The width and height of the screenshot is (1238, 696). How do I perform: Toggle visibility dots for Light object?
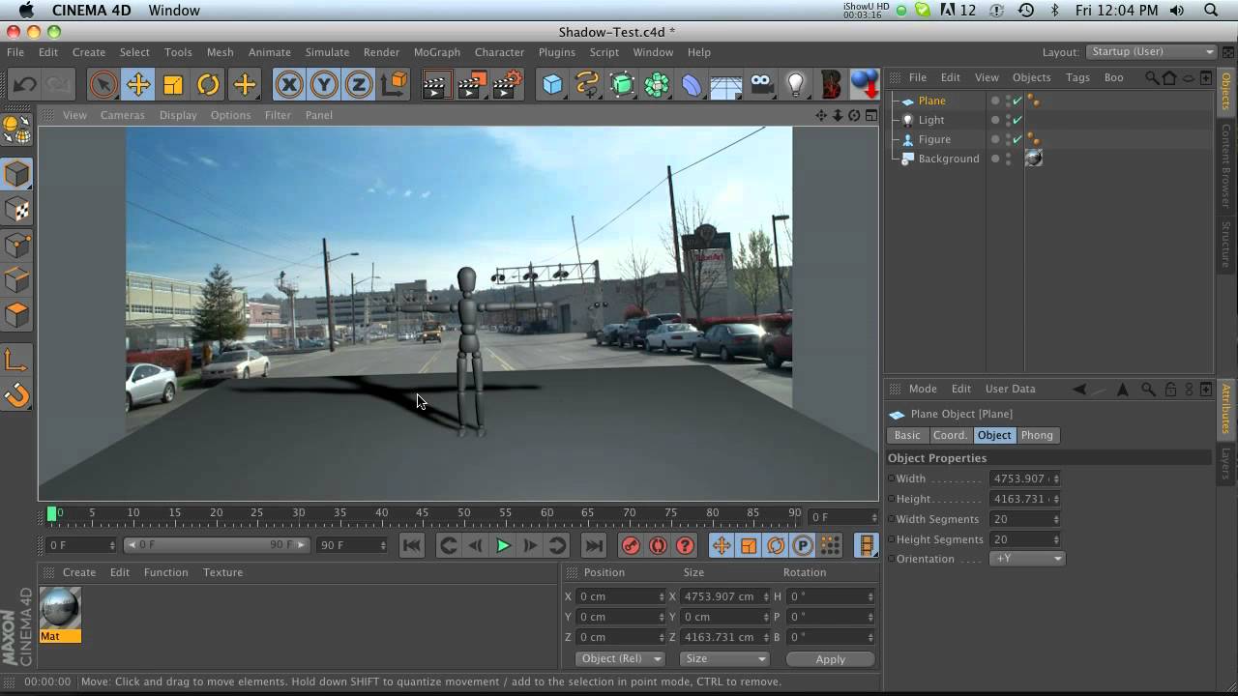1007,120
